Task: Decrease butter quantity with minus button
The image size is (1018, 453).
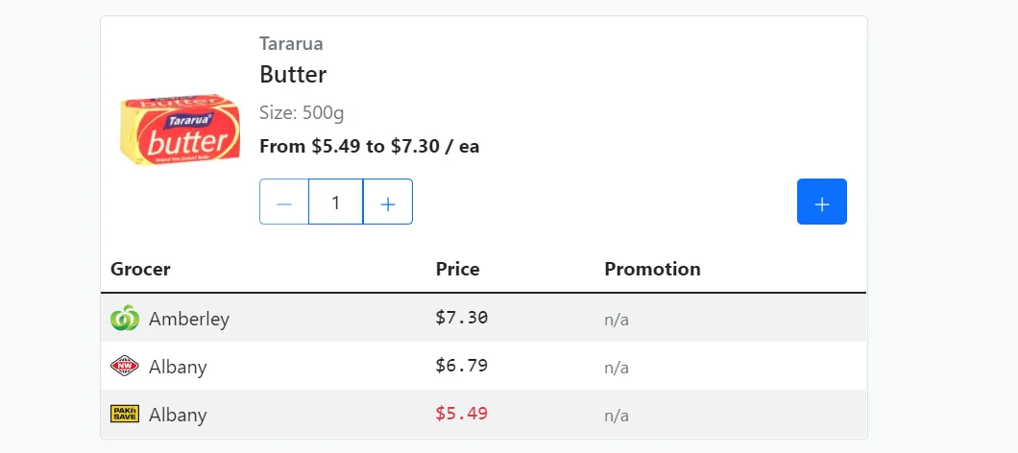Action: (x=284, y=203)
